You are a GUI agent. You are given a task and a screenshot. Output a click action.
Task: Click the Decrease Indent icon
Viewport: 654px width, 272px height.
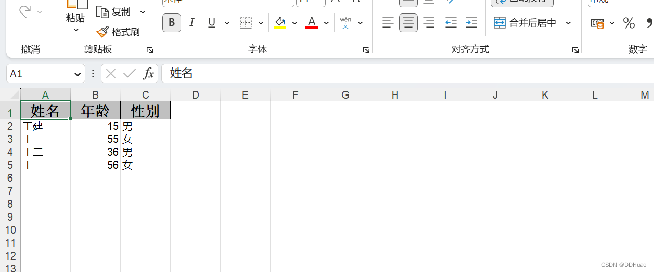point(451,23)
